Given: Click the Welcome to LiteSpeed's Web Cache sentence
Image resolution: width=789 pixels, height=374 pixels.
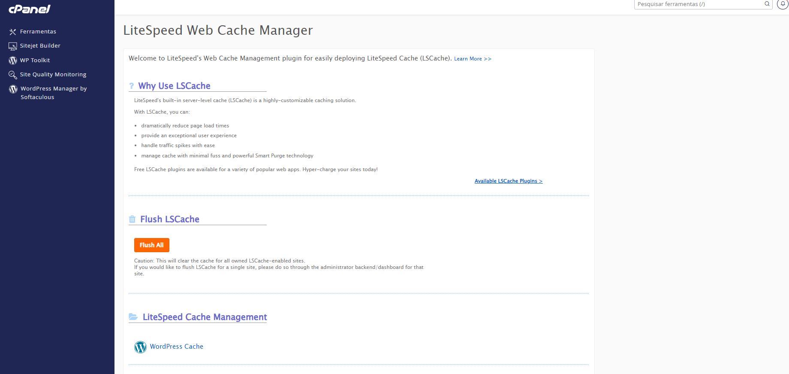Looking at the screenshot, I should pyautogui.click(x=290, y=58).
